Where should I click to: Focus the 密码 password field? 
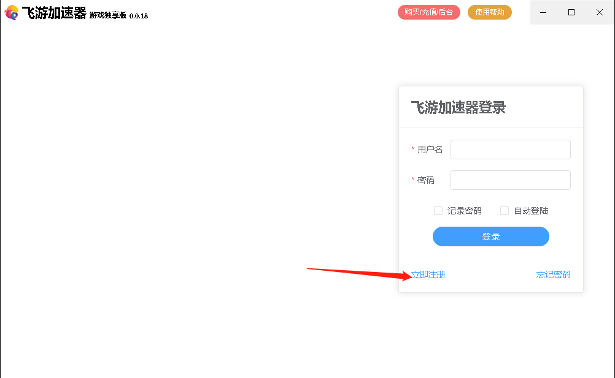510,180
